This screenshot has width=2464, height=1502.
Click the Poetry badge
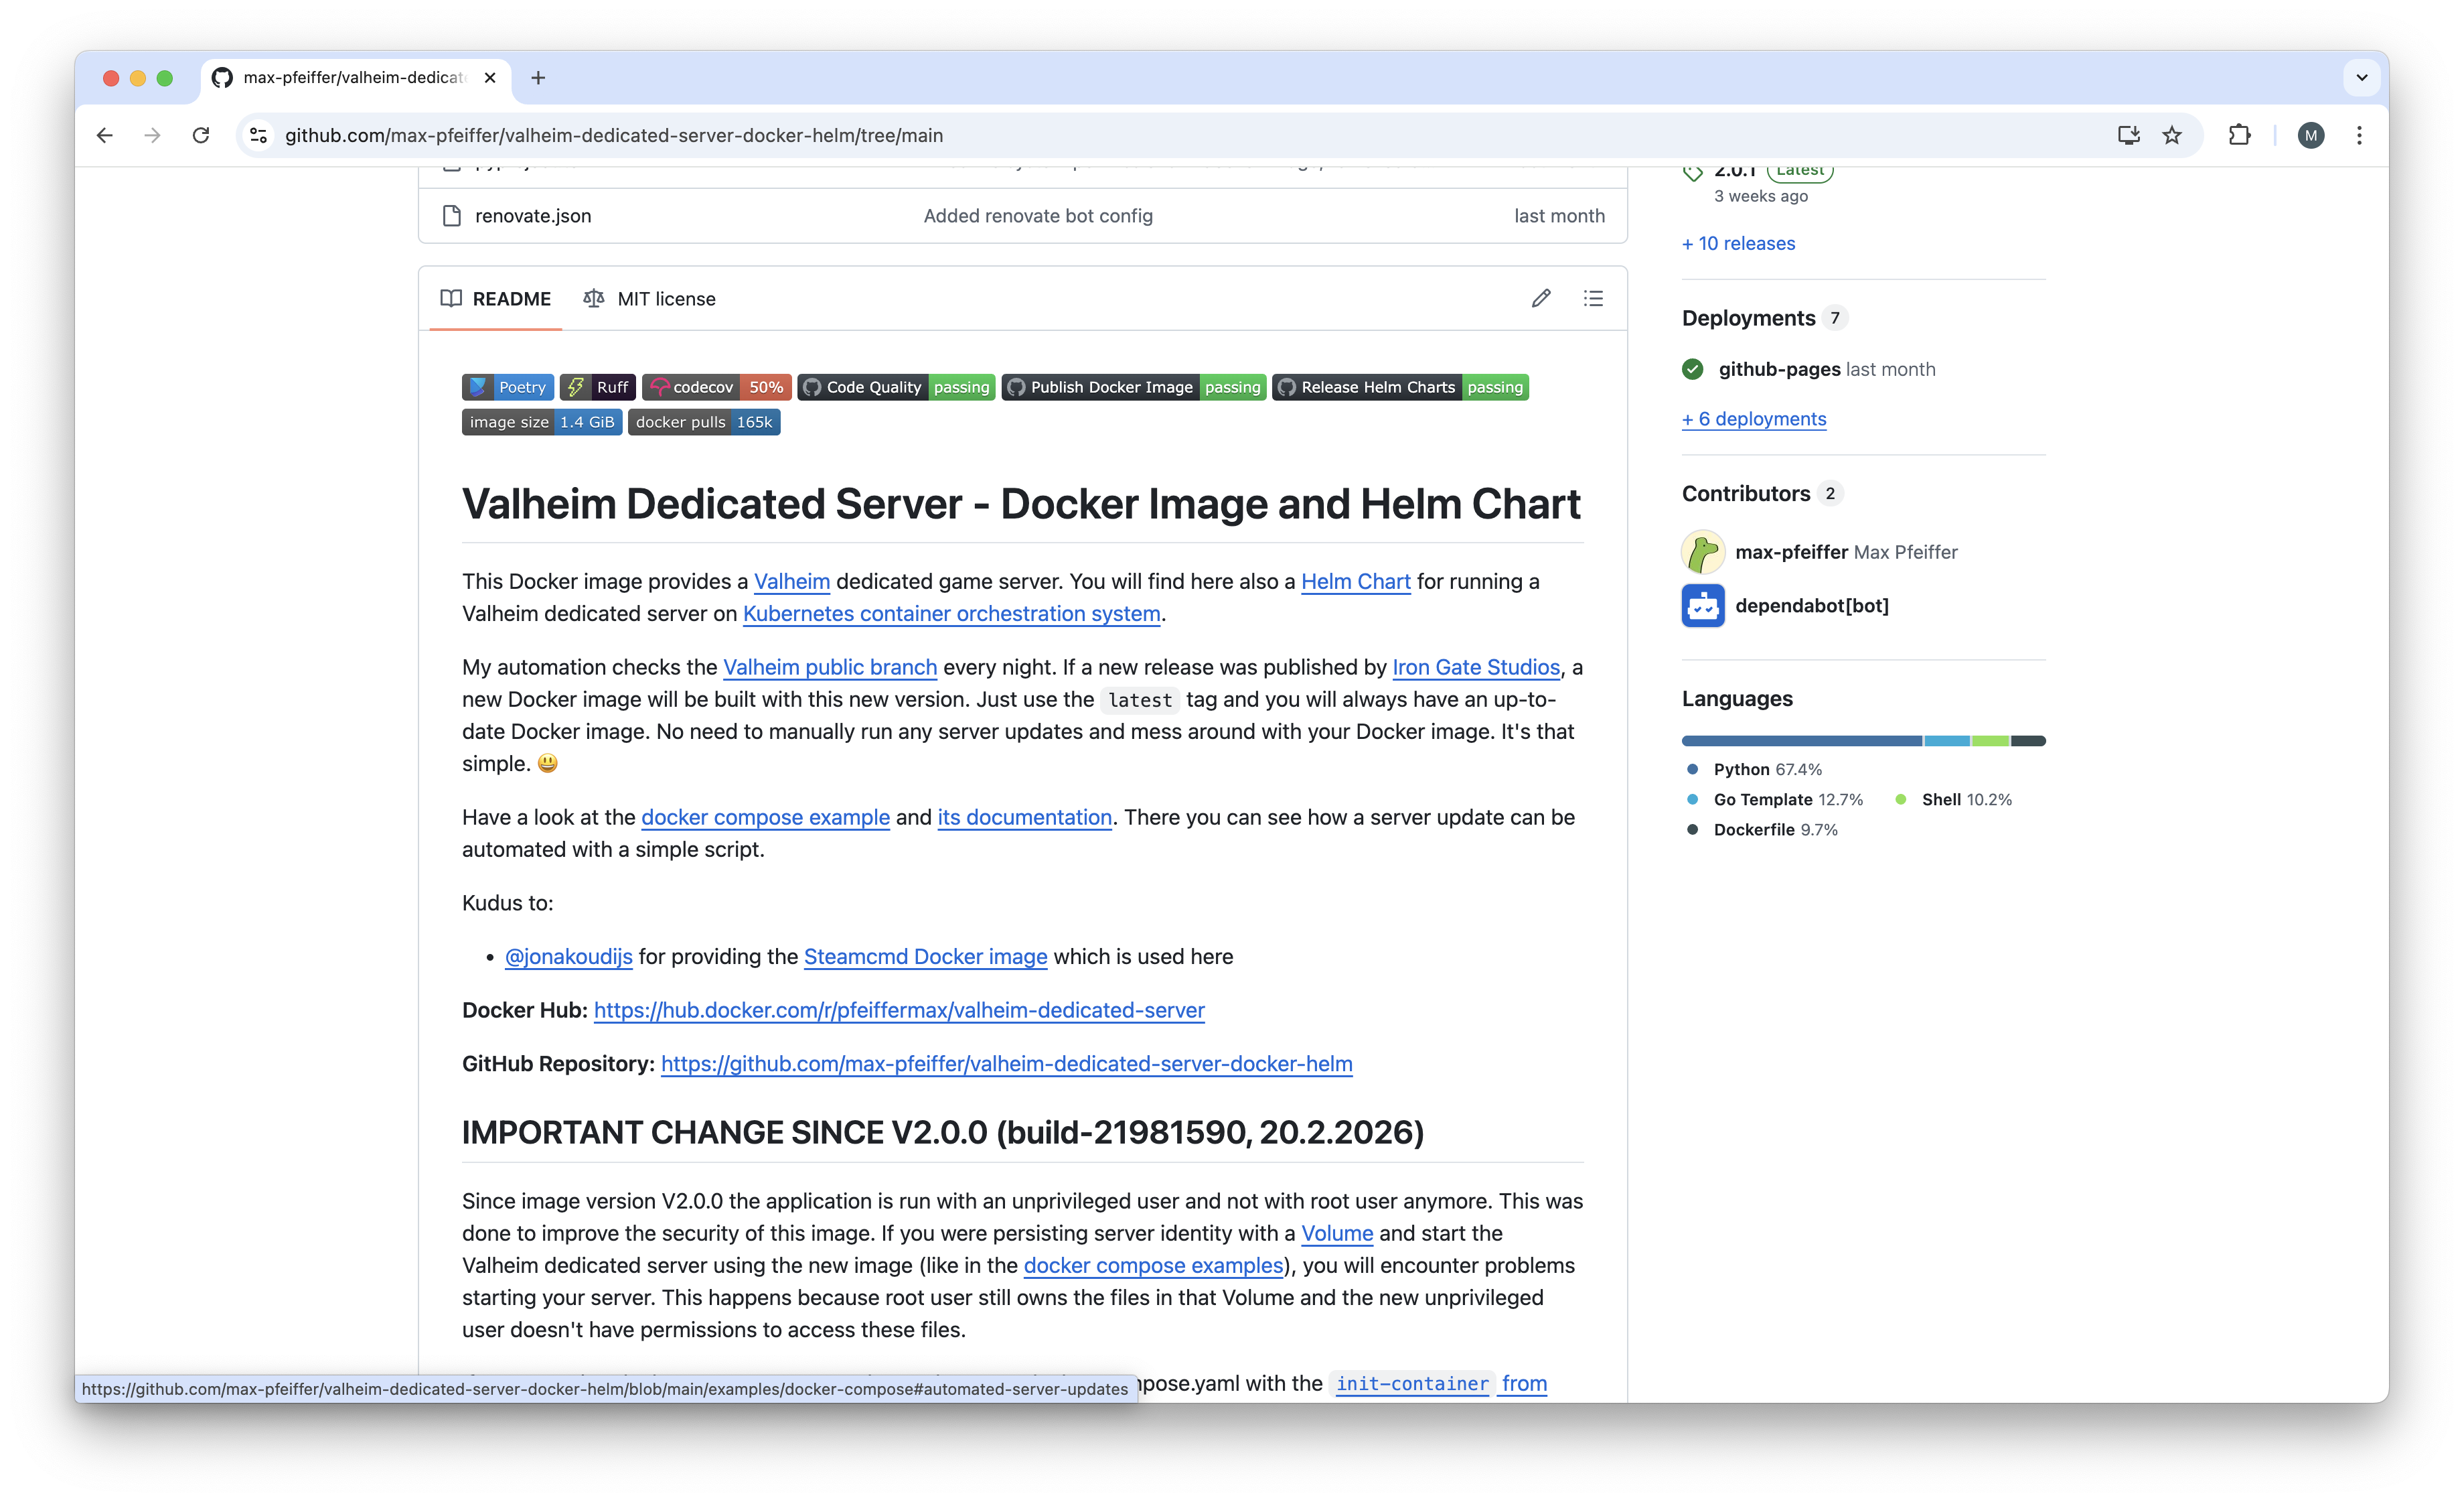coord(507,387)
